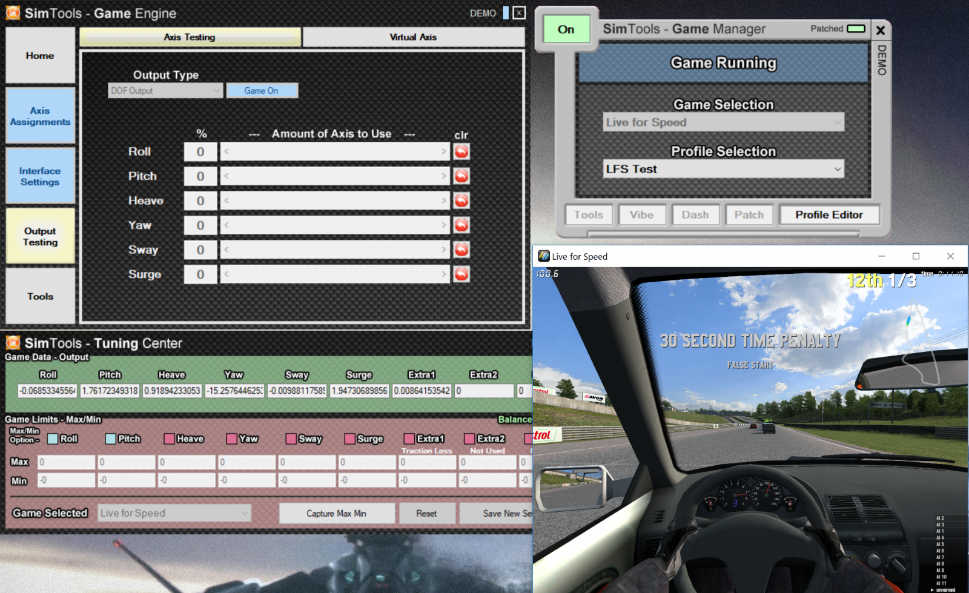
Task: Clear the Surge axis with red button
Action: pyautogui.click(x=461, y=274)
